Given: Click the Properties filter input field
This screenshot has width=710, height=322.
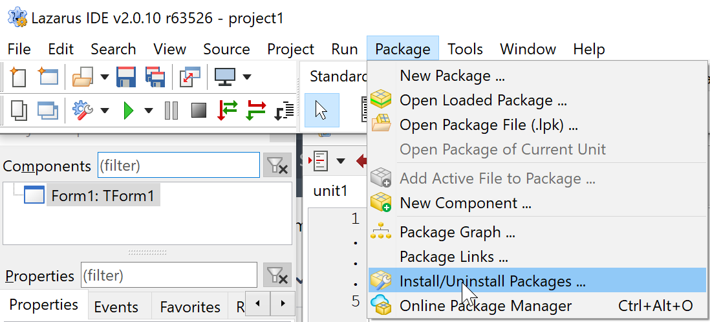Looking at the screenshot, I should click(x=169, y=275).
